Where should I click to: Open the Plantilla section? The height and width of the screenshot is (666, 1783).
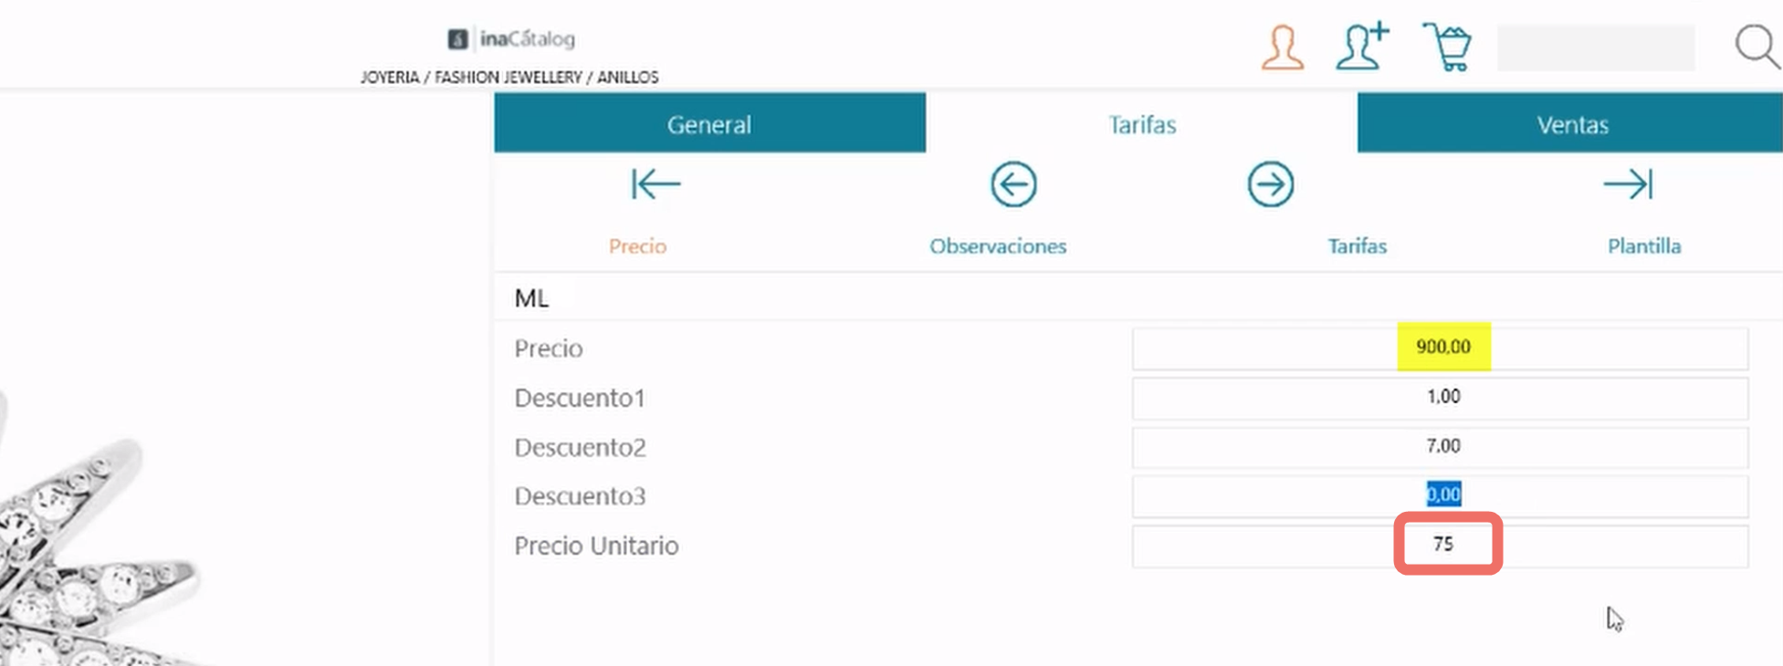(1644, 246)
